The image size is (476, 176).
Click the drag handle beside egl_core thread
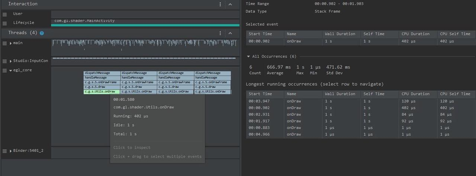[4, 70]
